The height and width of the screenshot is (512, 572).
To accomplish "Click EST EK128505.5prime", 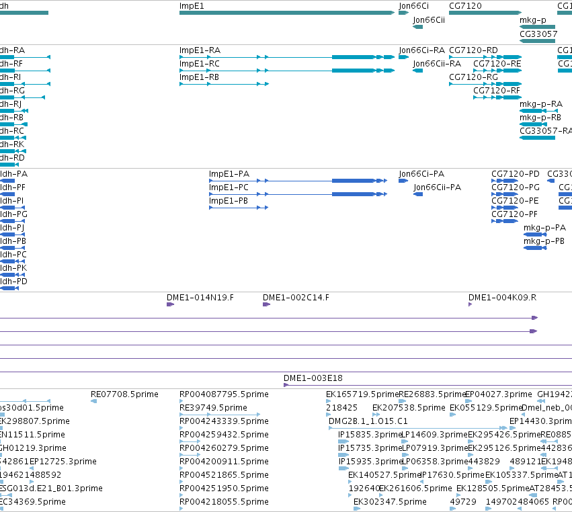I will click(493, 488).
